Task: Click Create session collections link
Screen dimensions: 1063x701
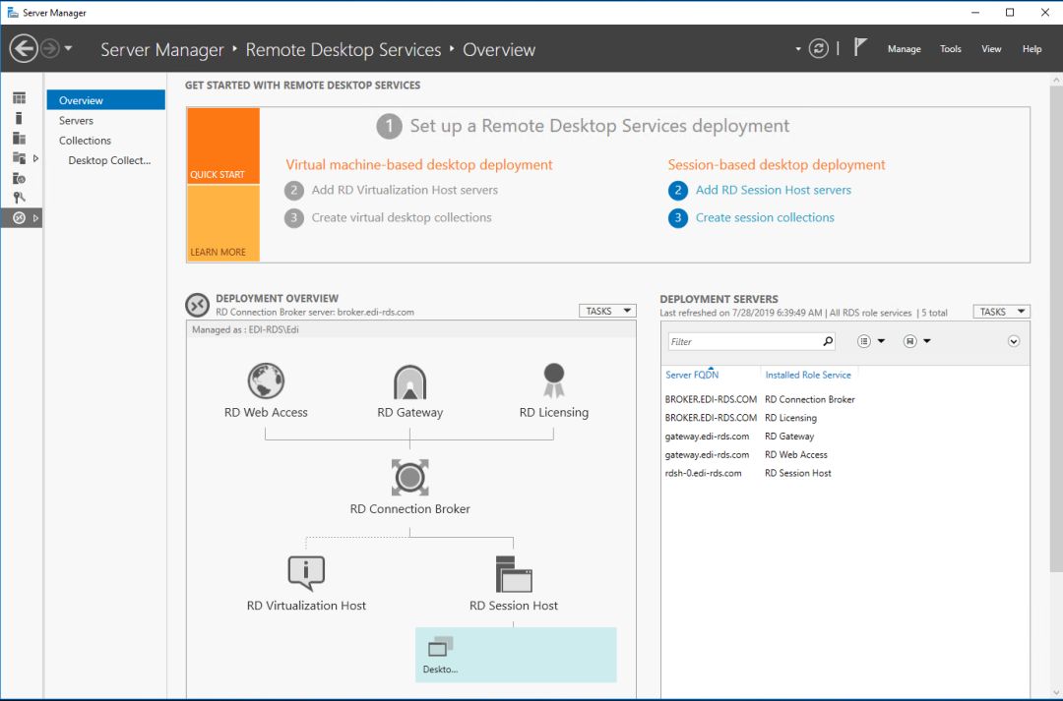Action: pyautogui.click(x=765, y=217)
